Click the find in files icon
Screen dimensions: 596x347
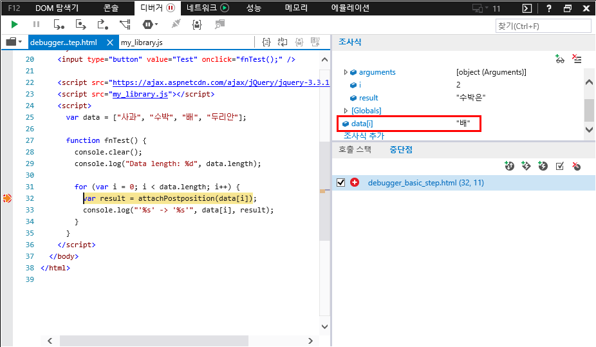click(219, 24)
